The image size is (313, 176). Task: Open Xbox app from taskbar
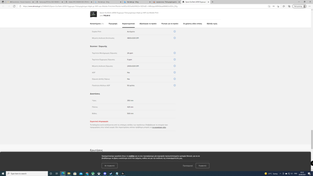(x=99, y=174)
